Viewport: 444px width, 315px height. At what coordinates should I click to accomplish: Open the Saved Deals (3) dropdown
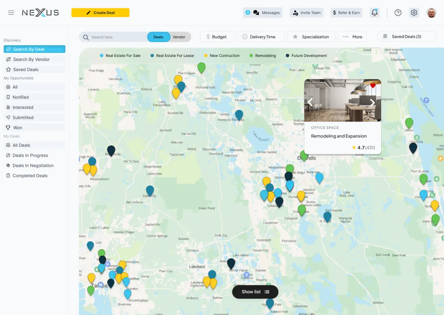pyautogui.click(x=407, y=37)
